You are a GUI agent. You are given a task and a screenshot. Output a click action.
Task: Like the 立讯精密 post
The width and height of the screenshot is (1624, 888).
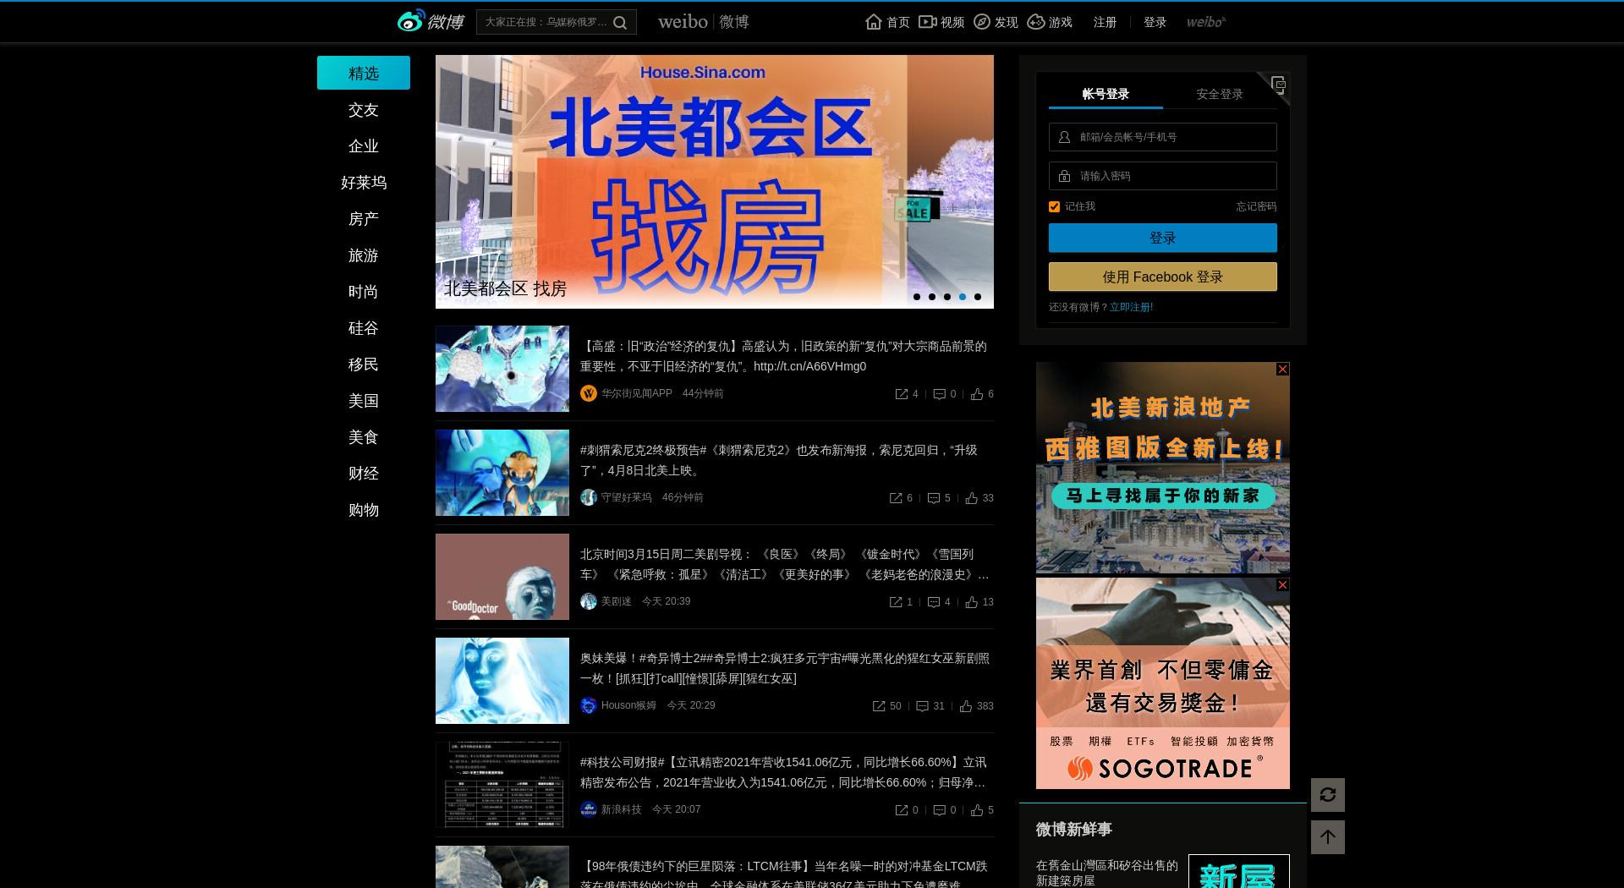977,810
